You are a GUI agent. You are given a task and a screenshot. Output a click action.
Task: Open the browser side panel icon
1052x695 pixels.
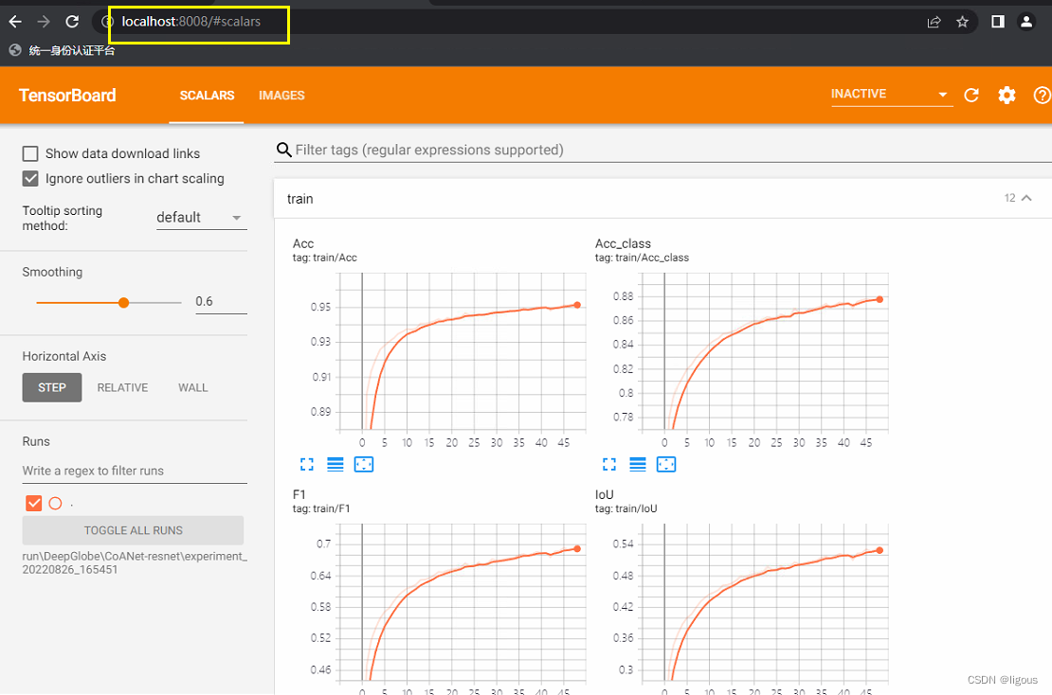[998, 22]
